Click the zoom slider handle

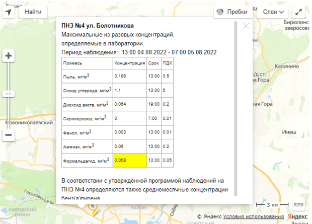(8, 94)
